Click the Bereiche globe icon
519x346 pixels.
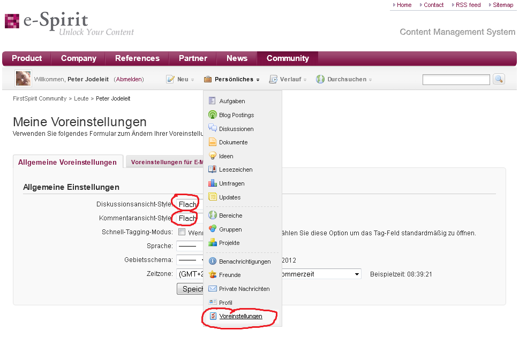(x=212, y=215)
